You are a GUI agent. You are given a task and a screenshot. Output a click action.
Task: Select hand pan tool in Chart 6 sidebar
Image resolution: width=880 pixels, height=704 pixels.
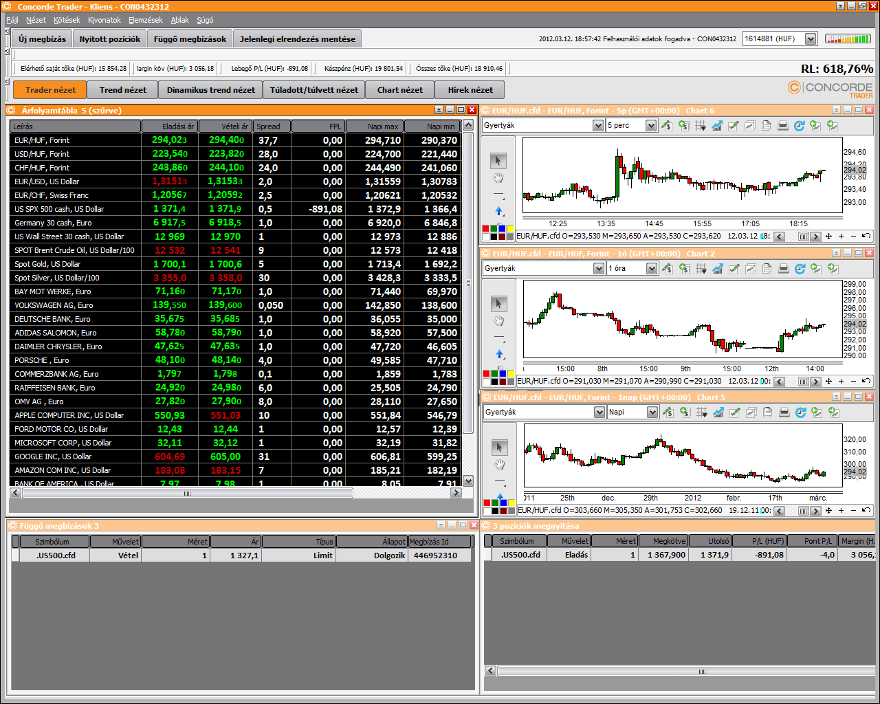[498, 179]
